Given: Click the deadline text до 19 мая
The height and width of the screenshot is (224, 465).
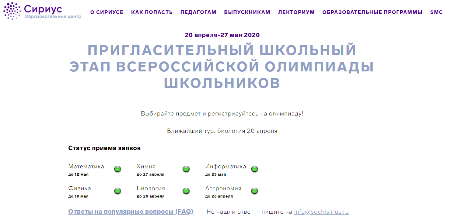Looking at the screenshot, I should (x=78, y=196).
